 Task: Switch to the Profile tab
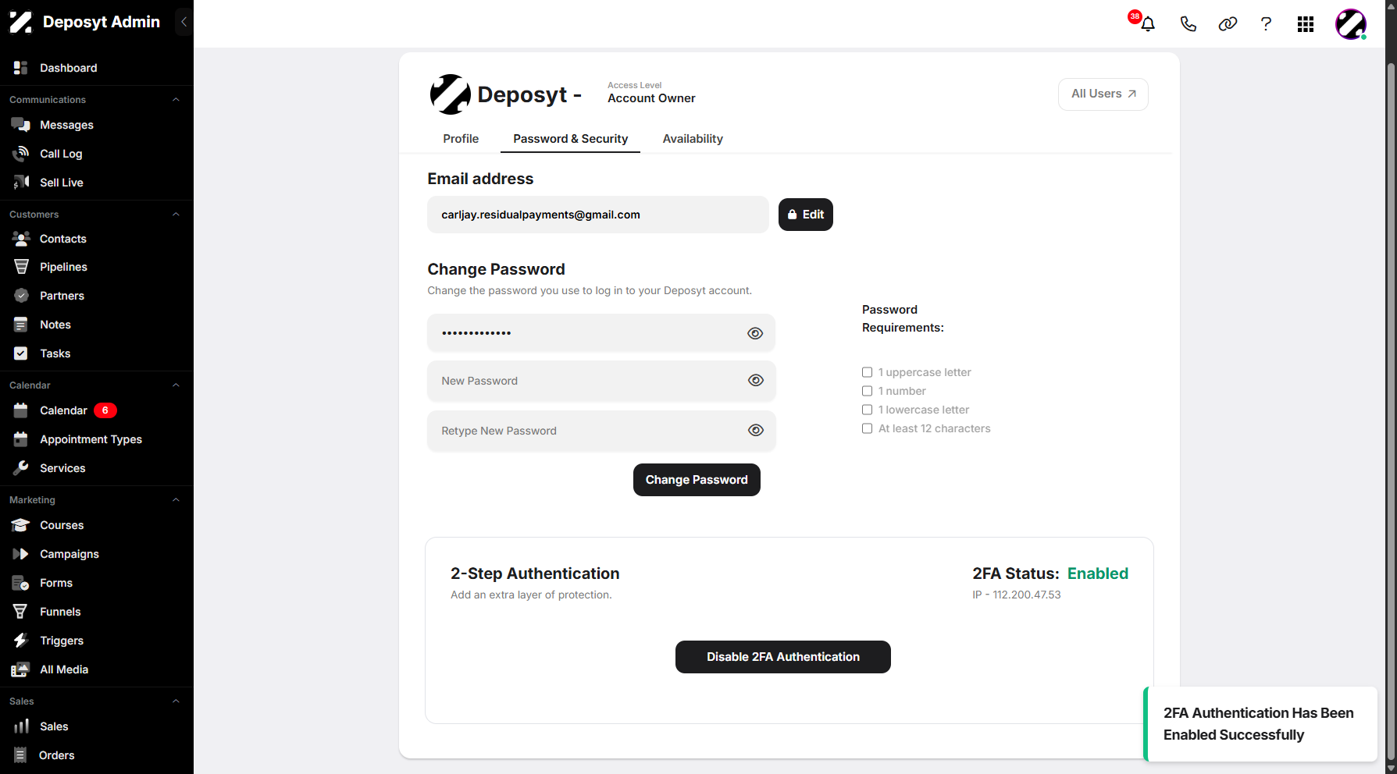461,139
